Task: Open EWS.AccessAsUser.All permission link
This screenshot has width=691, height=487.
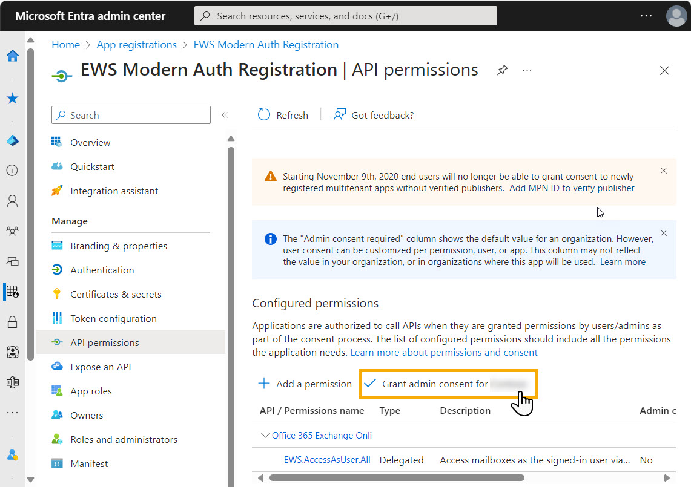Action: (327, 460)
